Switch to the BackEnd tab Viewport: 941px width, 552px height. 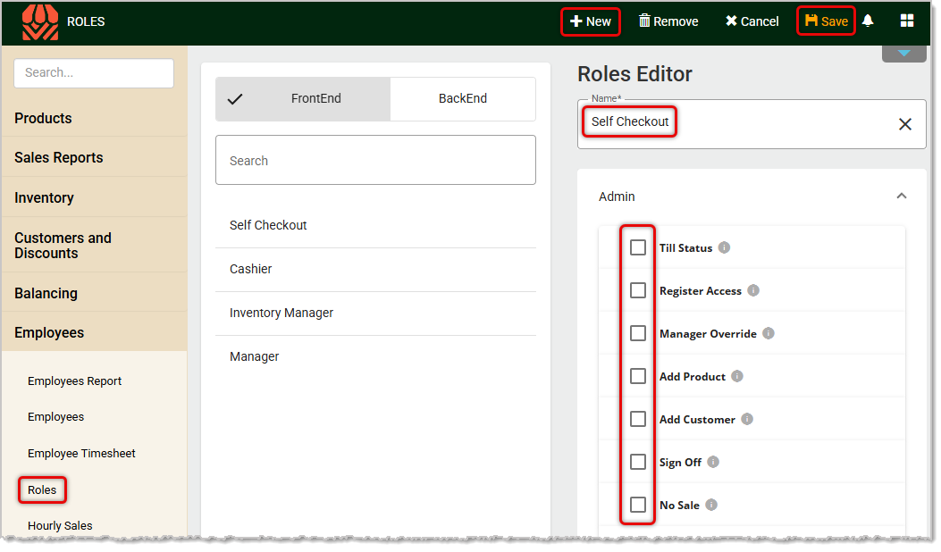[463, 98]
